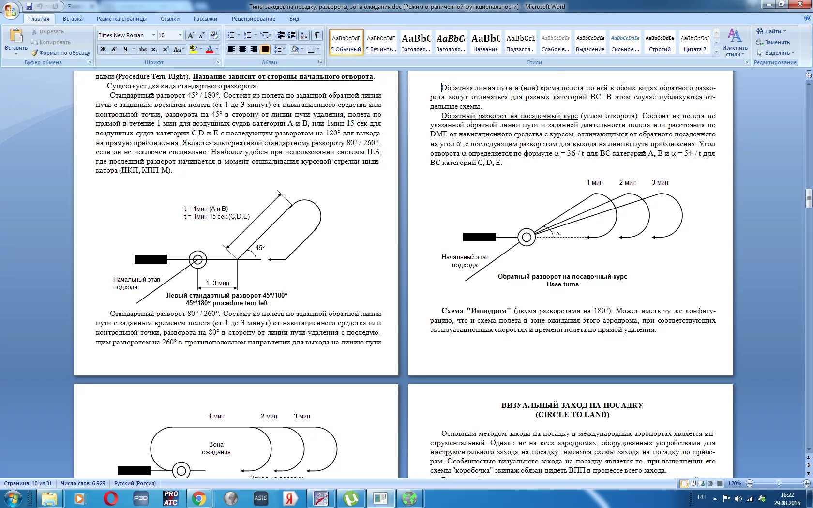Apply the Цитата 2 style
813x508 pixels.
pyautogui.click(x=694, y=42)
